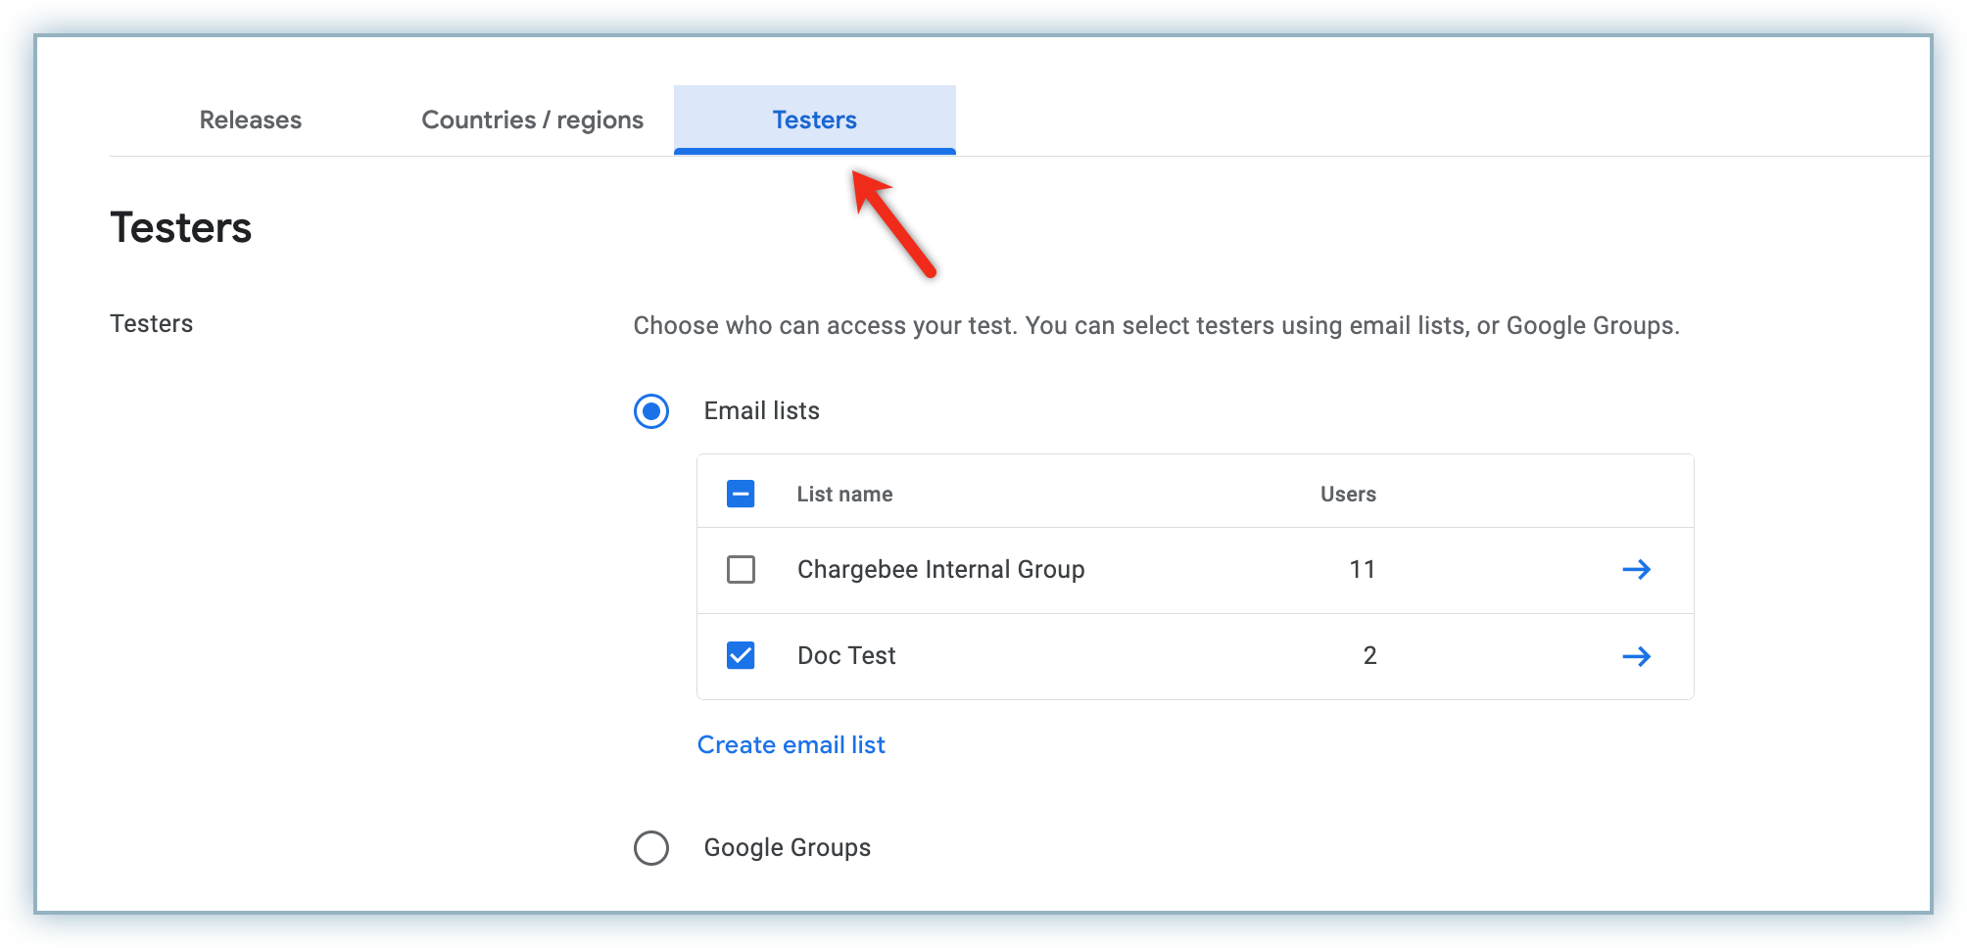Viewport: 1967px width, 948px height.
Task: Toggle the select-all lists checkbox
Action: (x=741, y=494)
